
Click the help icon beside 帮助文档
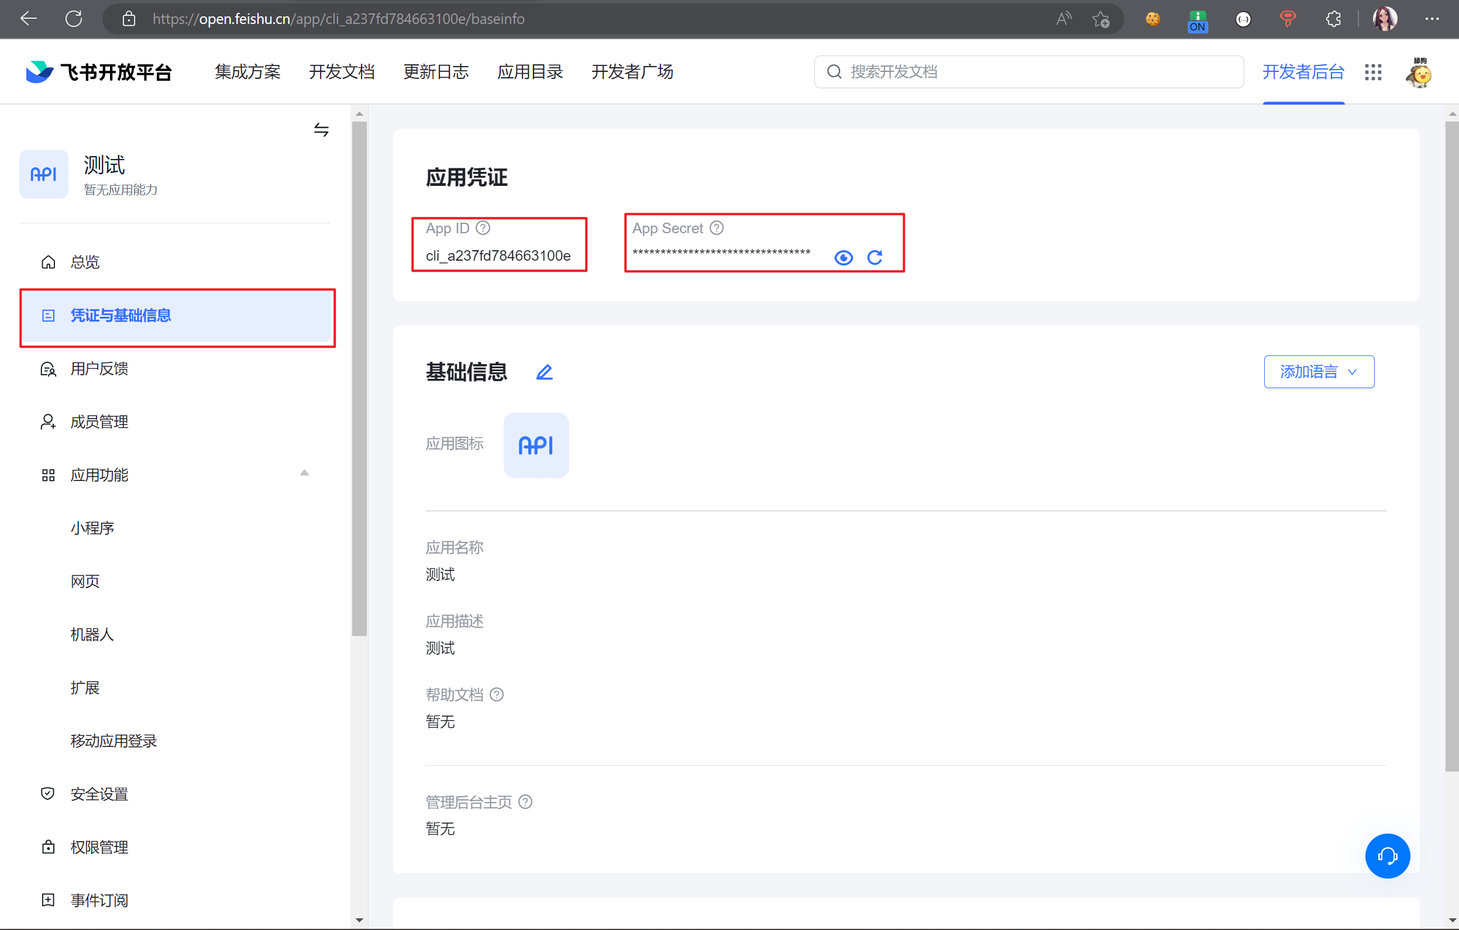coord(496,694)
